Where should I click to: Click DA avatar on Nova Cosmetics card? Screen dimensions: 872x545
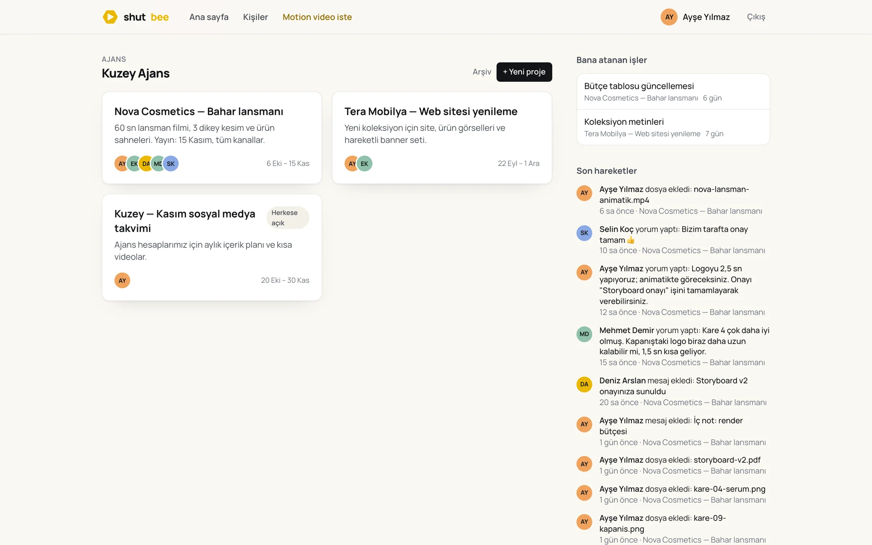146,163
